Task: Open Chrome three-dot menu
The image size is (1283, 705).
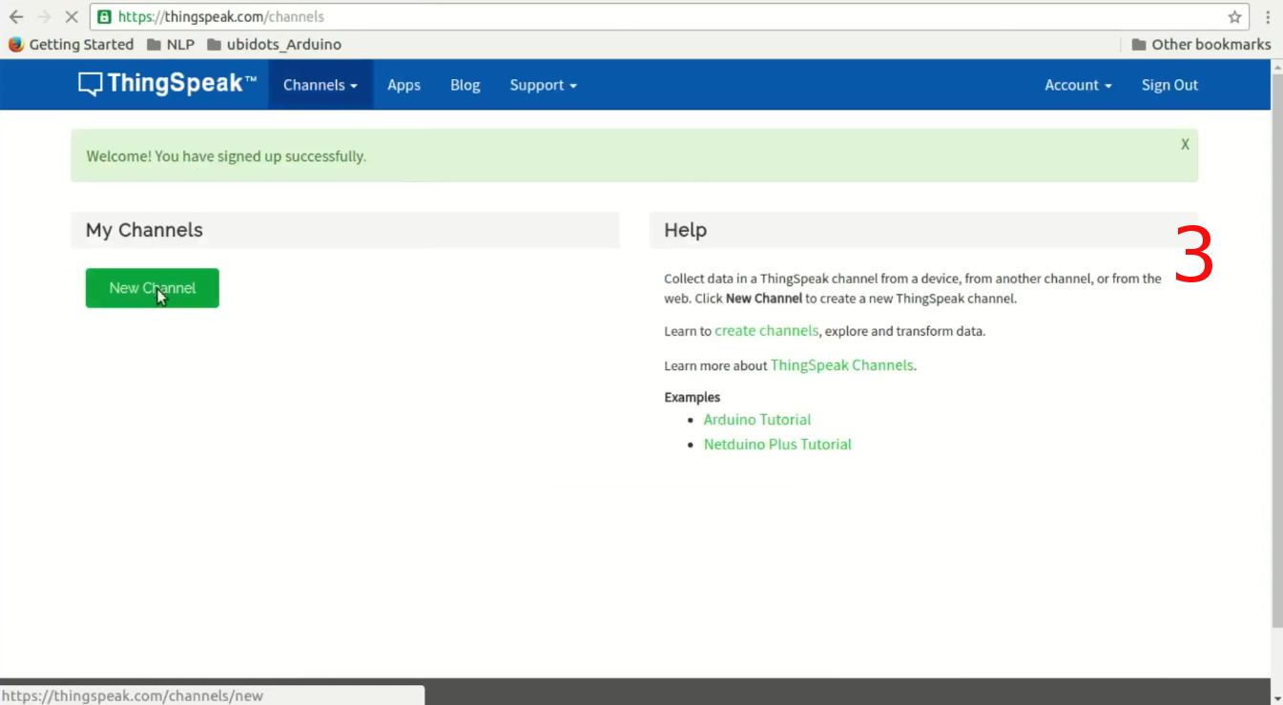Action: coord(1268,17)
